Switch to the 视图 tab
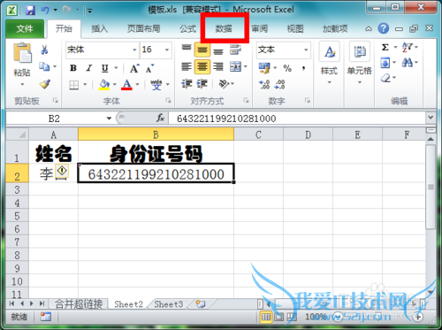 295,29
